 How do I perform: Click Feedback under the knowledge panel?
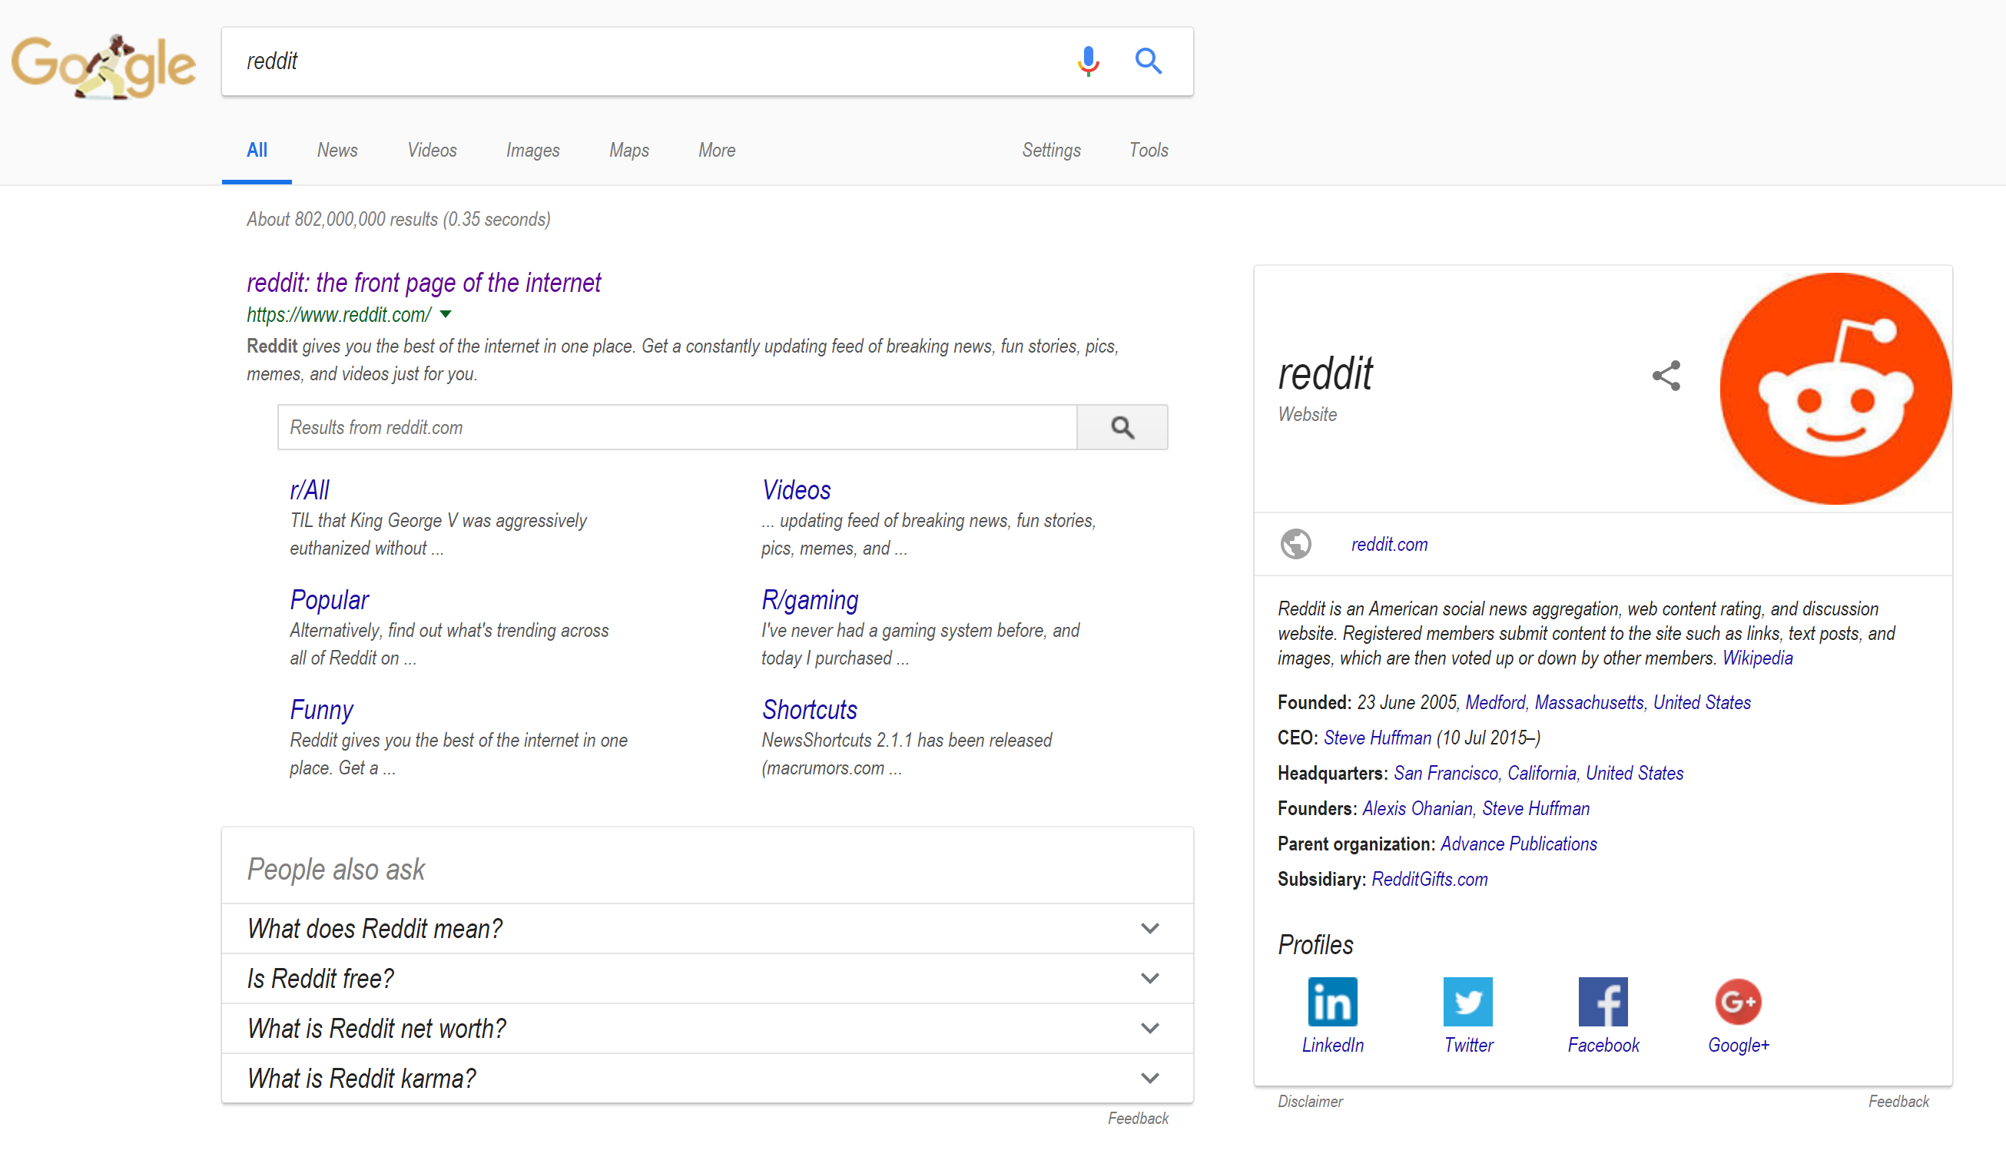point(1898,1102)
